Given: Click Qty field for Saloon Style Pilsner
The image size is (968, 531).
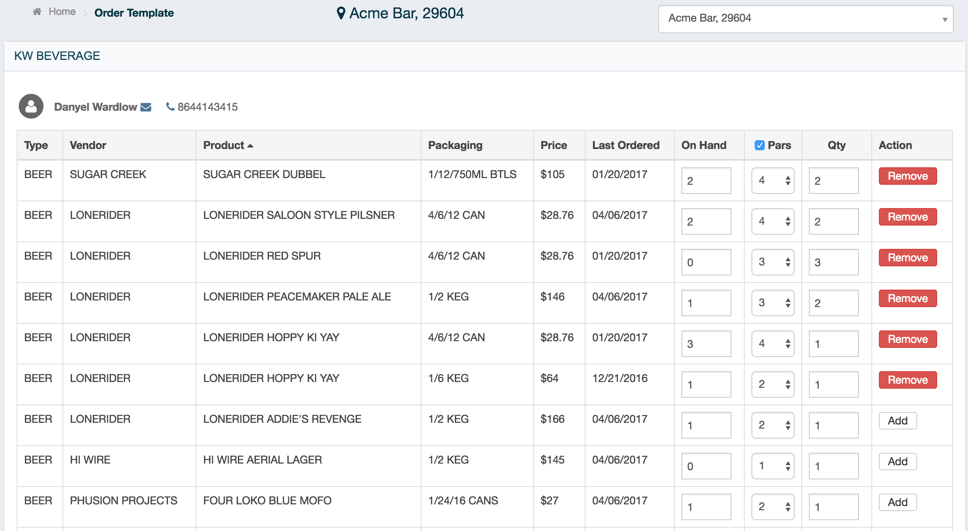Looking at the screenshot, I should (x=833, y=221).
